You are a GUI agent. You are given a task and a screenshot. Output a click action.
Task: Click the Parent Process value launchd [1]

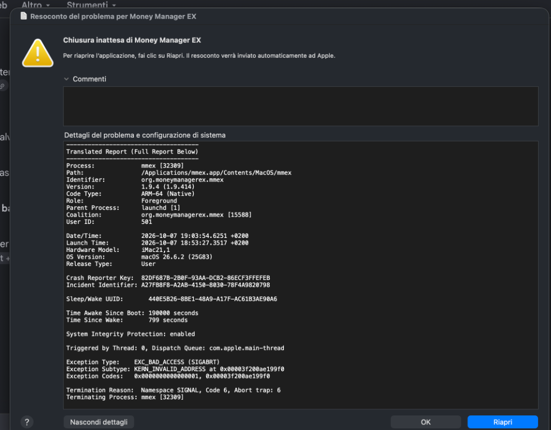[x=161, y=208]
